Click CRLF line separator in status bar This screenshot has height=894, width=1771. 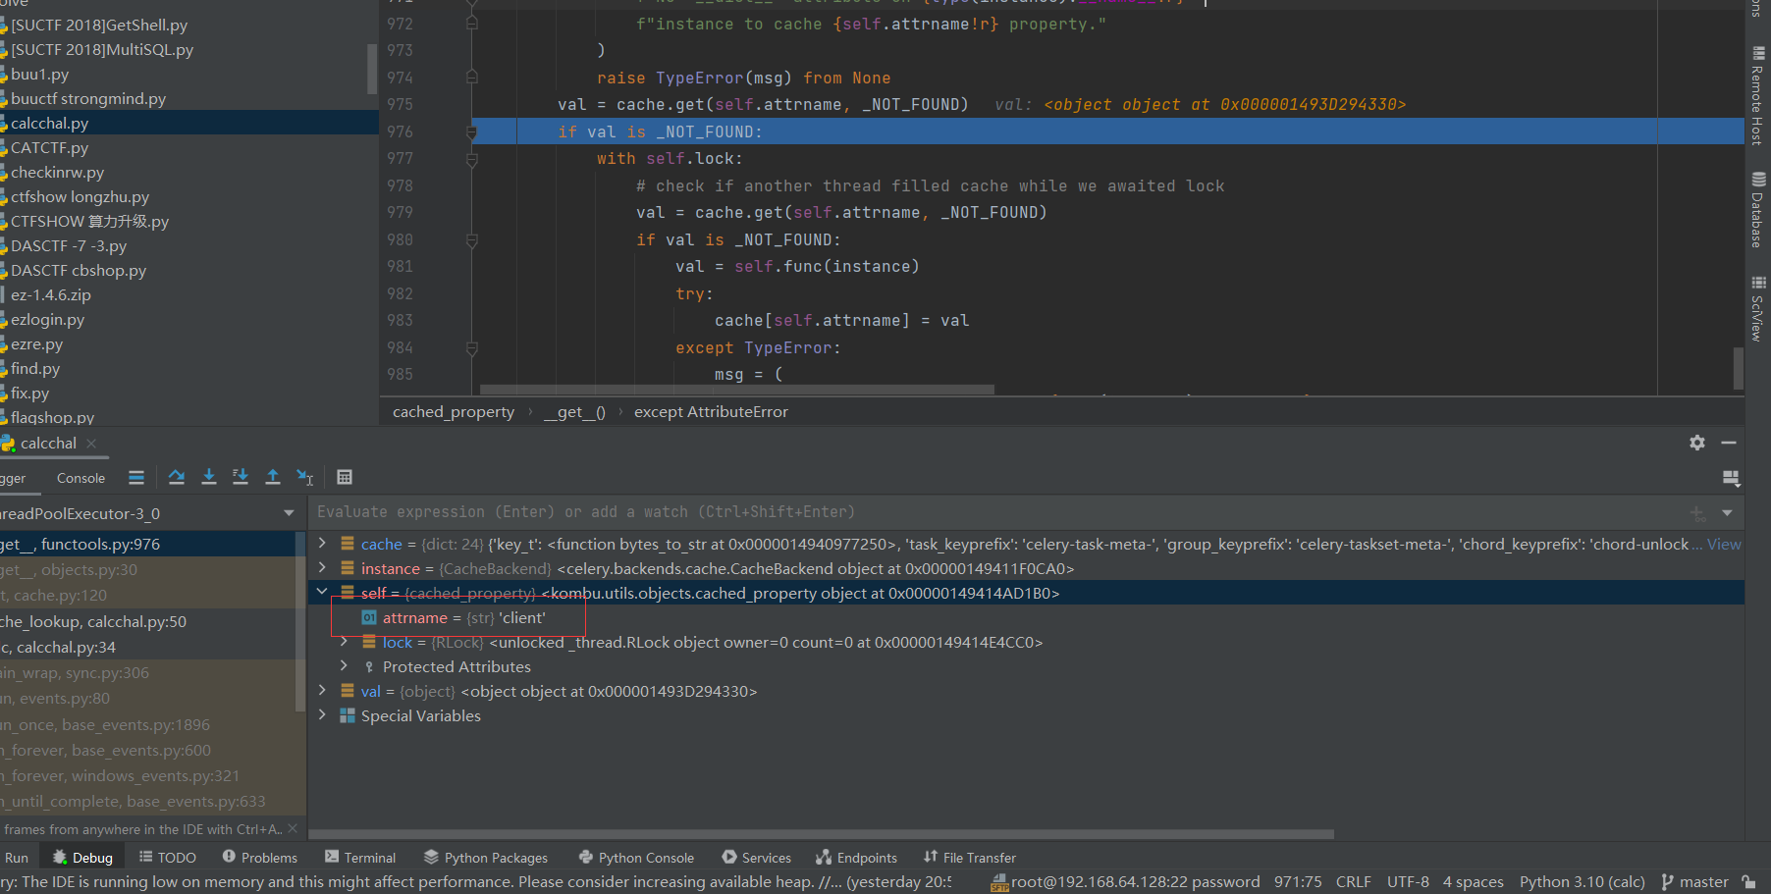[x=1353, y=881]
